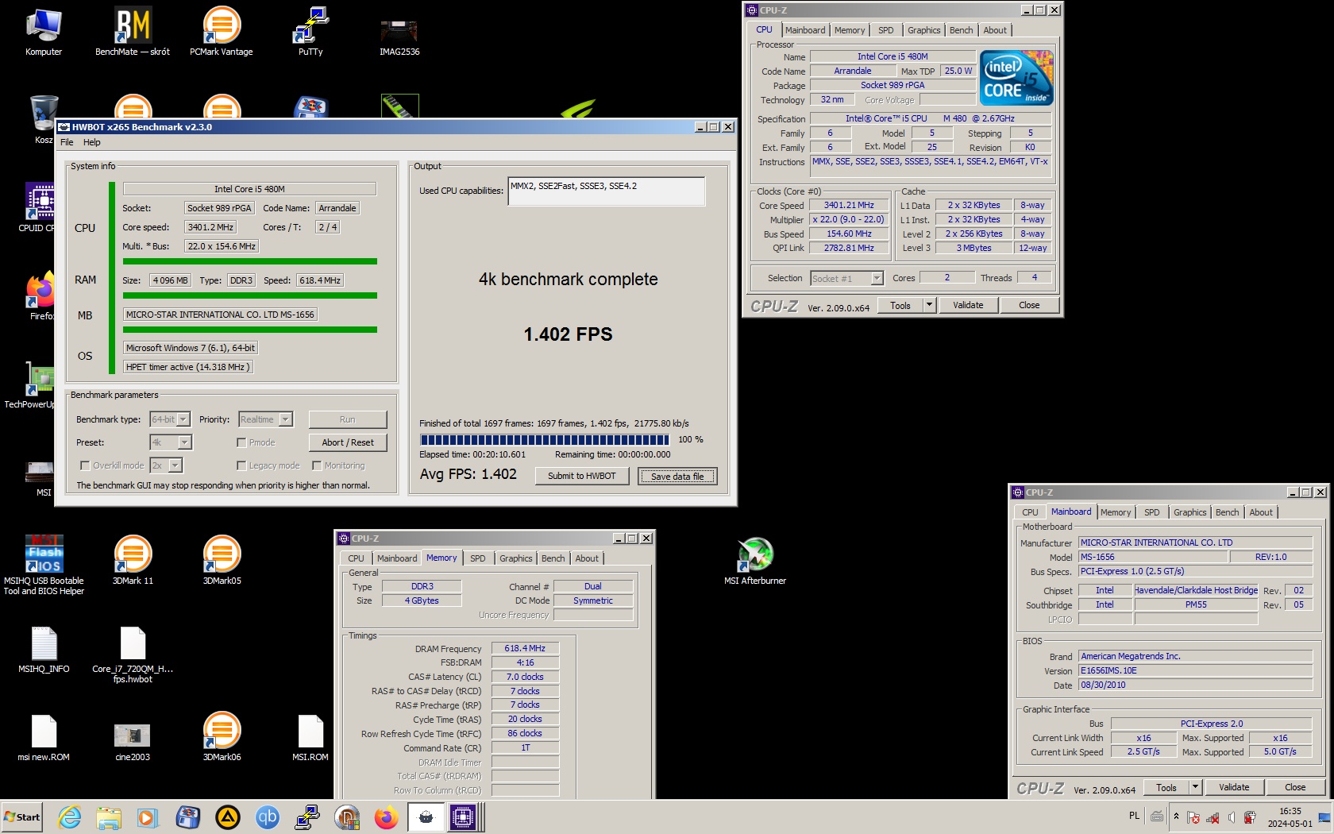This screenshot has height=834, width=1334.
Task: Click the taskbar clock showing 16:35
Action: [x=1290, y=817]
